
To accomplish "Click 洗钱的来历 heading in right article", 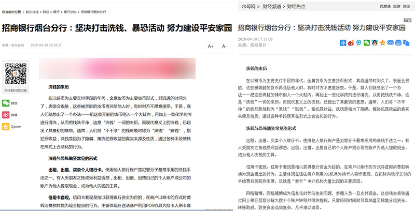I will [256, 69].
